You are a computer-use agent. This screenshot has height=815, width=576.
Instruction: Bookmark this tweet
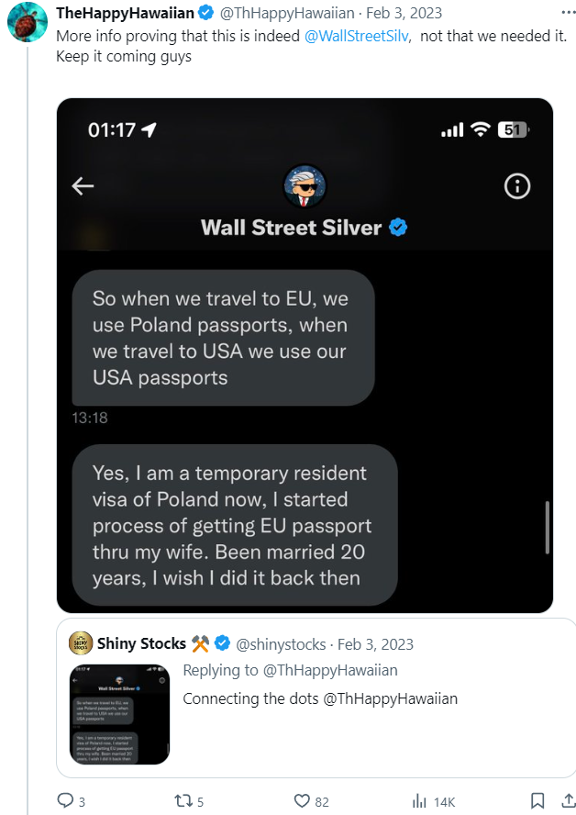tap(539, 801)
